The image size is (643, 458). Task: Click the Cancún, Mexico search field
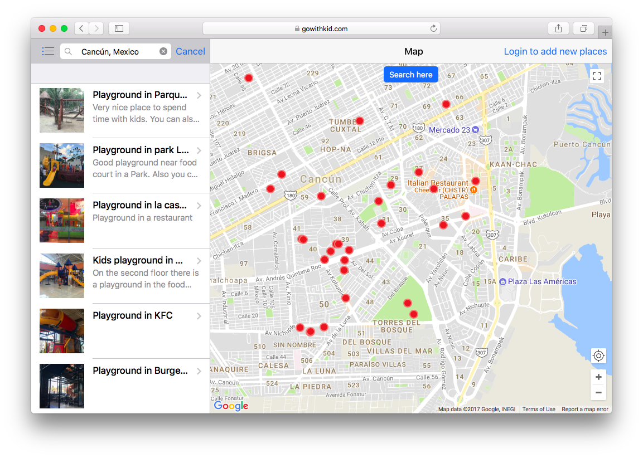pos(114,51)
